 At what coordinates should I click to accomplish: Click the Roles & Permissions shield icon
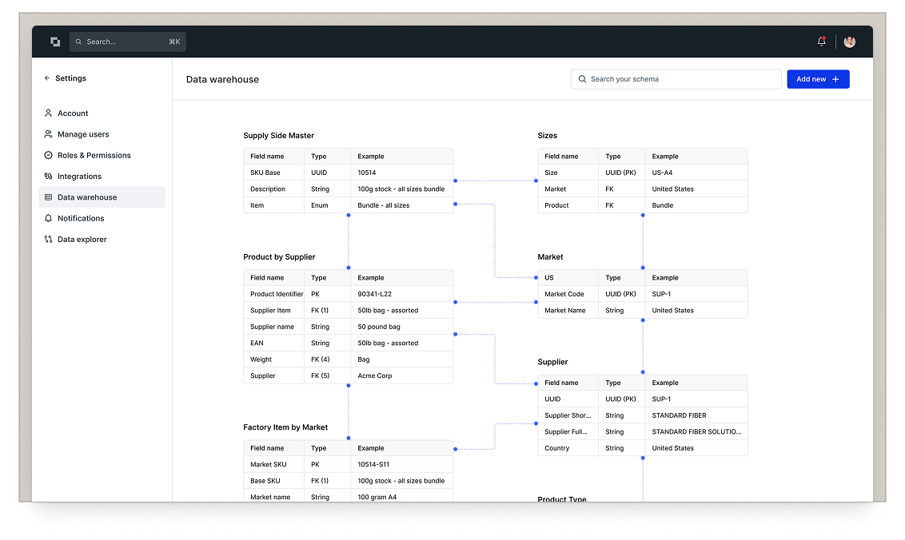pos(48,155)
